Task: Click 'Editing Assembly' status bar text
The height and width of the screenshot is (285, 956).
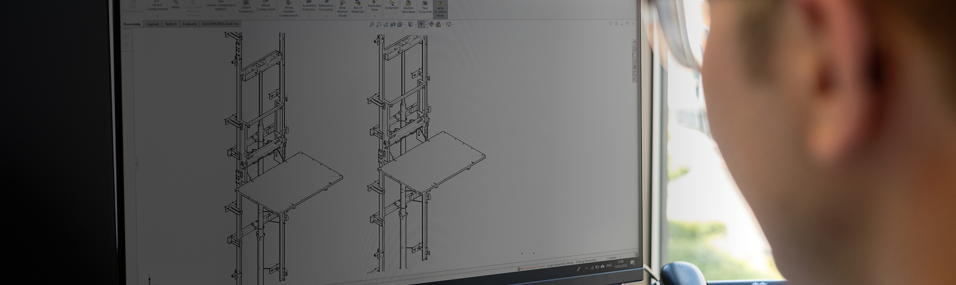Action: click(x=586, y=261)
